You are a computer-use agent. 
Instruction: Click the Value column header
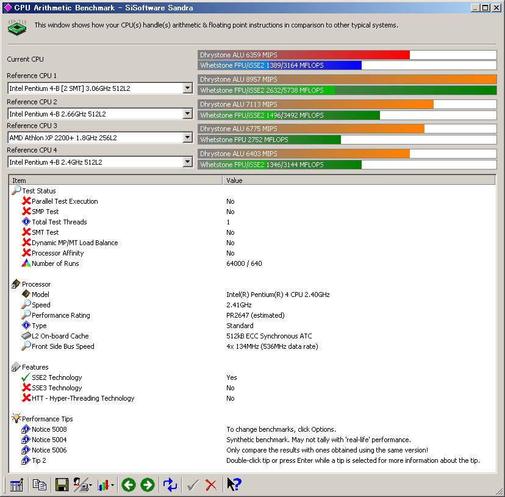tap(359, 180)
